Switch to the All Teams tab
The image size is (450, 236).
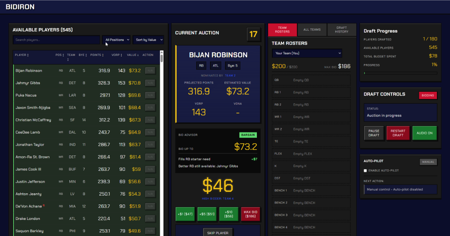(x=312, y=30)
